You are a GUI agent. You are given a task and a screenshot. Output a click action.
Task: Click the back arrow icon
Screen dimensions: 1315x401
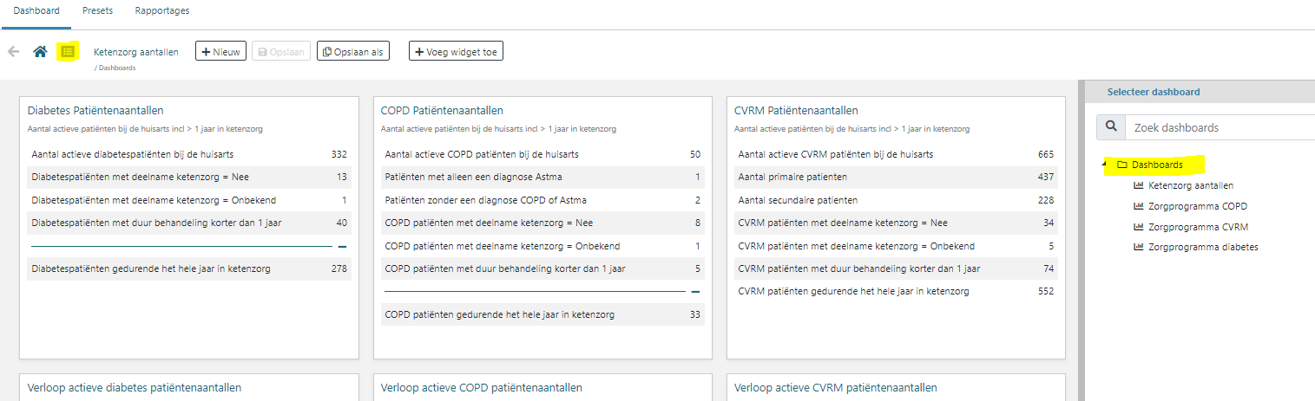point(13,51)
